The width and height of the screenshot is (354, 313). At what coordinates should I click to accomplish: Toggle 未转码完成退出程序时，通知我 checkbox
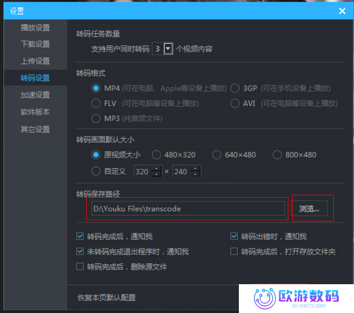80,251
